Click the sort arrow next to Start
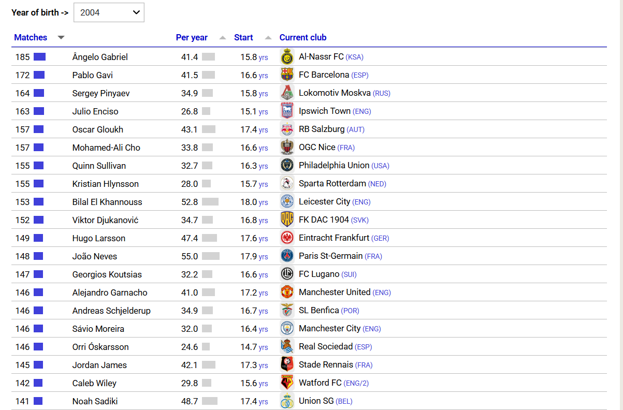This screenshot has height=410, width=623. pyautogui.click(x=268, y=37)
